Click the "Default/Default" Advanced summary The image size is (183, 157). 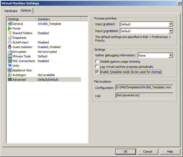pyautogui.click(x=48, y=80)
